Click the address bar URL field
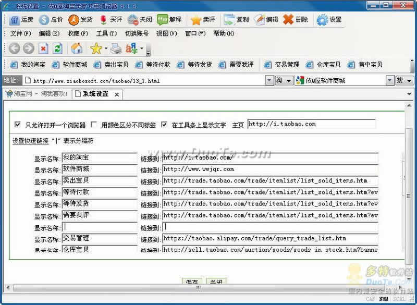Viewport: 417px width, 305px height. 145,81
